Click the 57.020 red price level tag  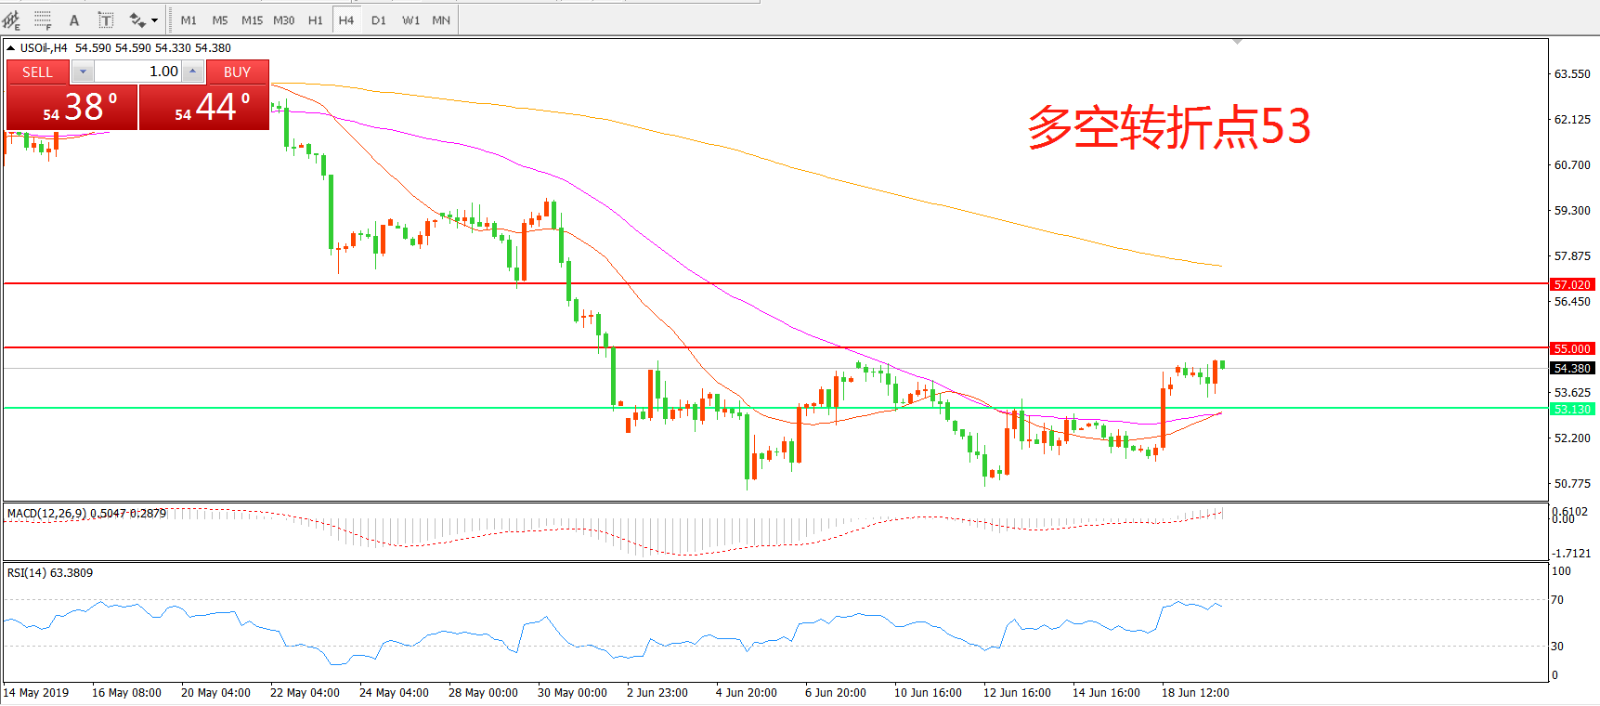1572,284
